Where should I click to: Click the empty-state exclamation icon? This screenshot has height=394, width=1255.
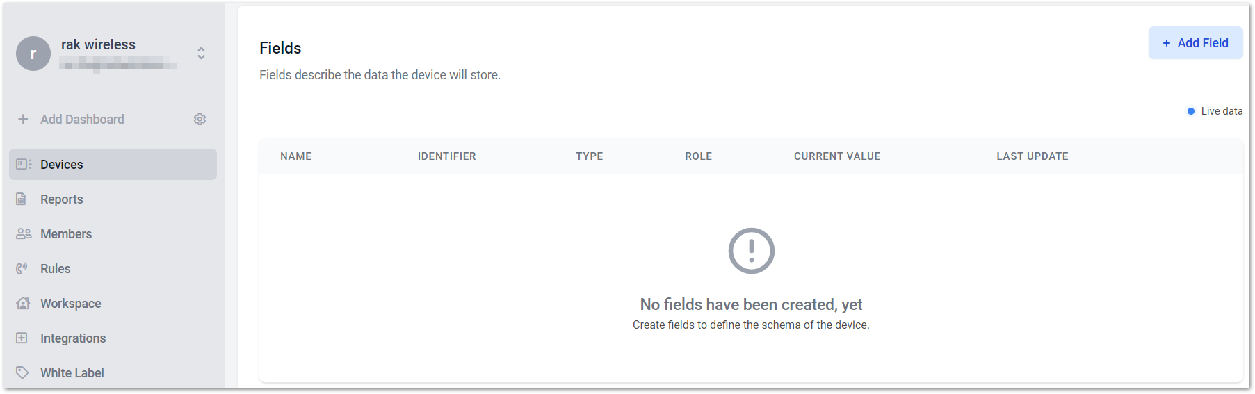point(751,251)
